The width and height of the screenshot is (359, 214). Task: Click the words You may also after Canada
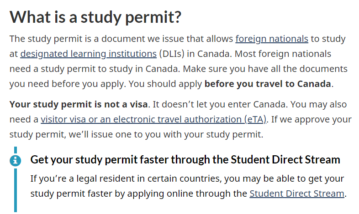[318, 104]
